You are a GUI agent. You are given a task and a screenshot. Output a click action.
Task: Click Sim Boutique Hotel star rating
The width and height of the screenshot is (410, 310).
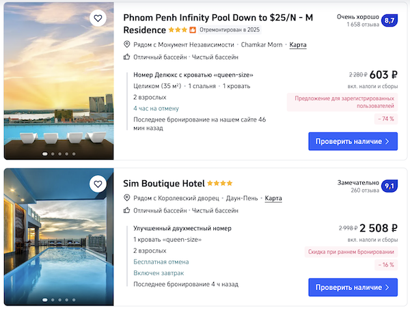click(220, 184)
